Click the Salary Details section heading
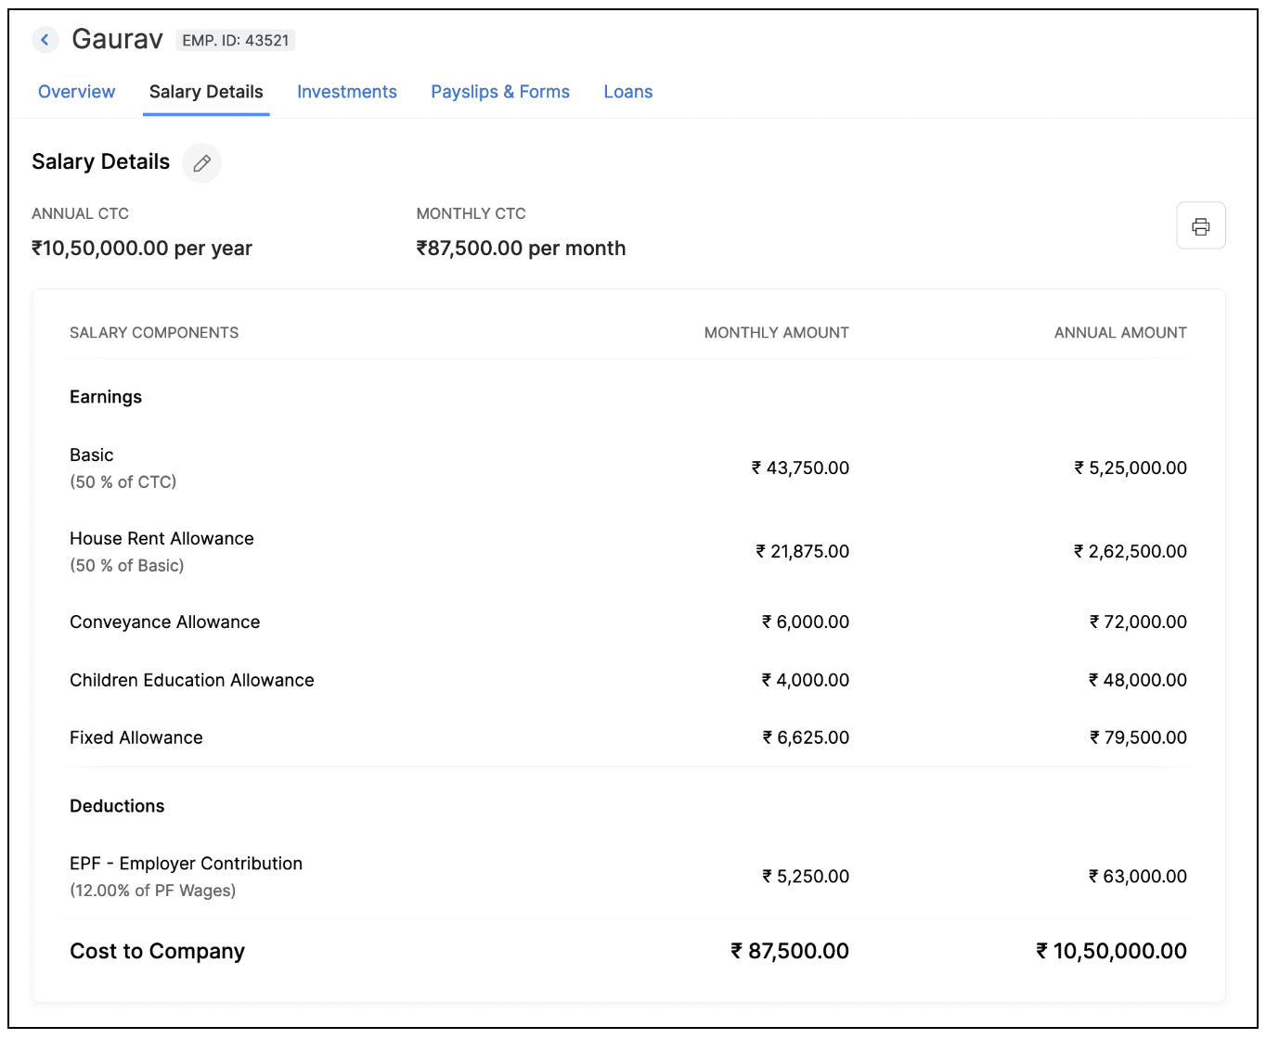Viewport: 1266px width, 1039px height. click(x=101, y=162)
